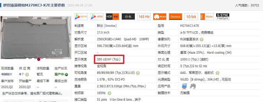Click the DCI-P3 color gamut badge
This screenshot has height=102, width=263.
click(x=81, y=17)
